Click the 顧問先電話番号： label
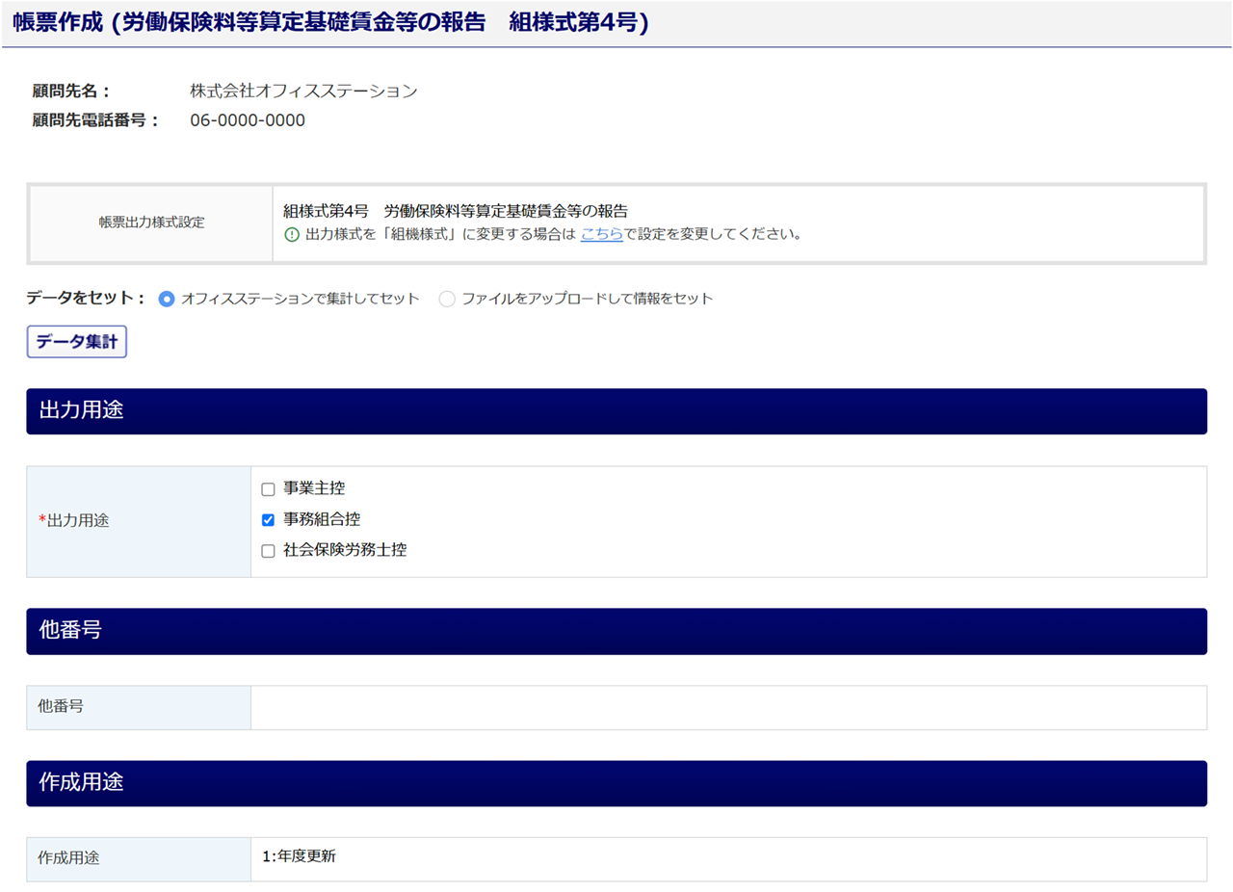The image size is (1233, 892). pos(96,121)
